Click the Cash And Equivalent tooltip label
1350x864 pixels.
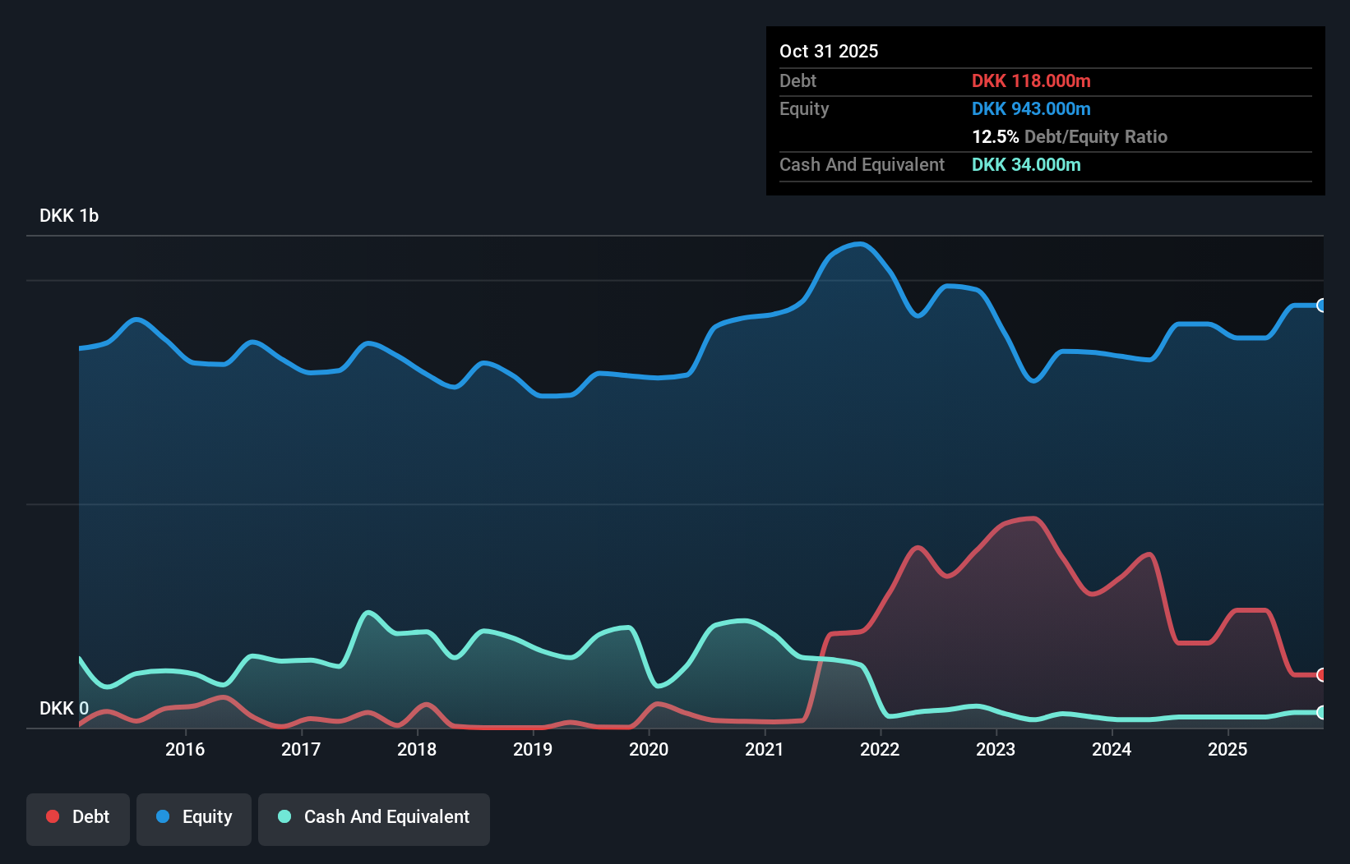(x=862, y=164)
